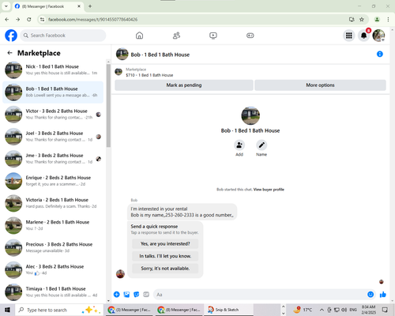This screenshot has height=316, width=395.
Task: Click the chat header title Bob - 1 Bed 1 Bath House
Action: point(160,55)
